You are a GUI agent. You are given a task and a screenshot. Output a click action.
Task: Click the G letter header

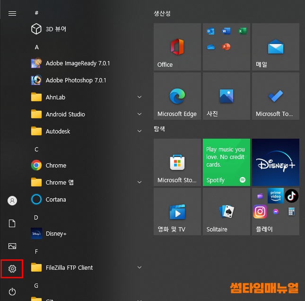(36, 286)
